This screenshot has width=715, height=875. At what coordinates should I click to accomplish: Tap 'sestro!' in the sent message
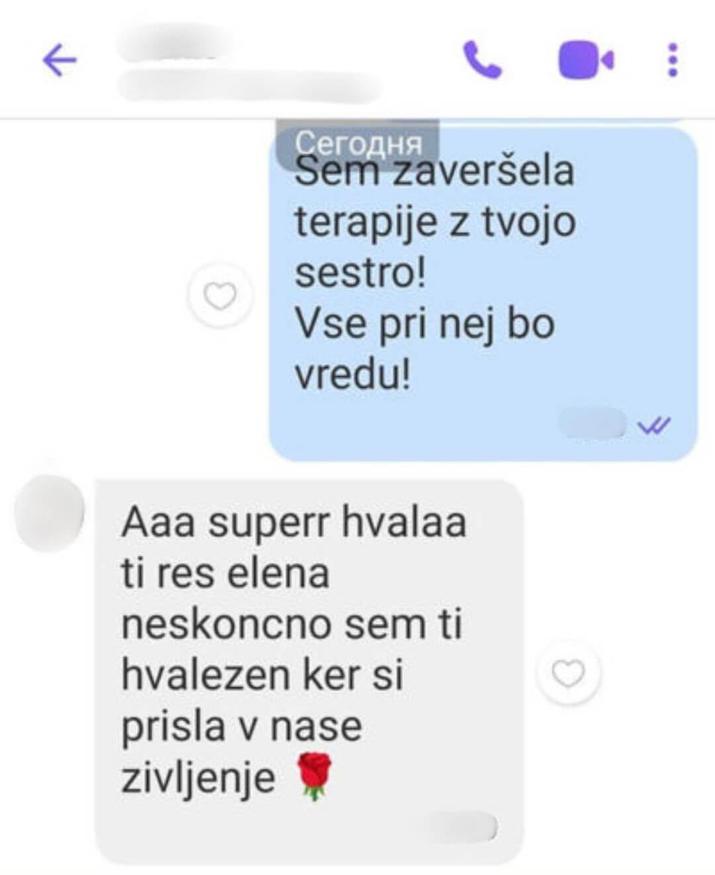[x=361, y=274]
